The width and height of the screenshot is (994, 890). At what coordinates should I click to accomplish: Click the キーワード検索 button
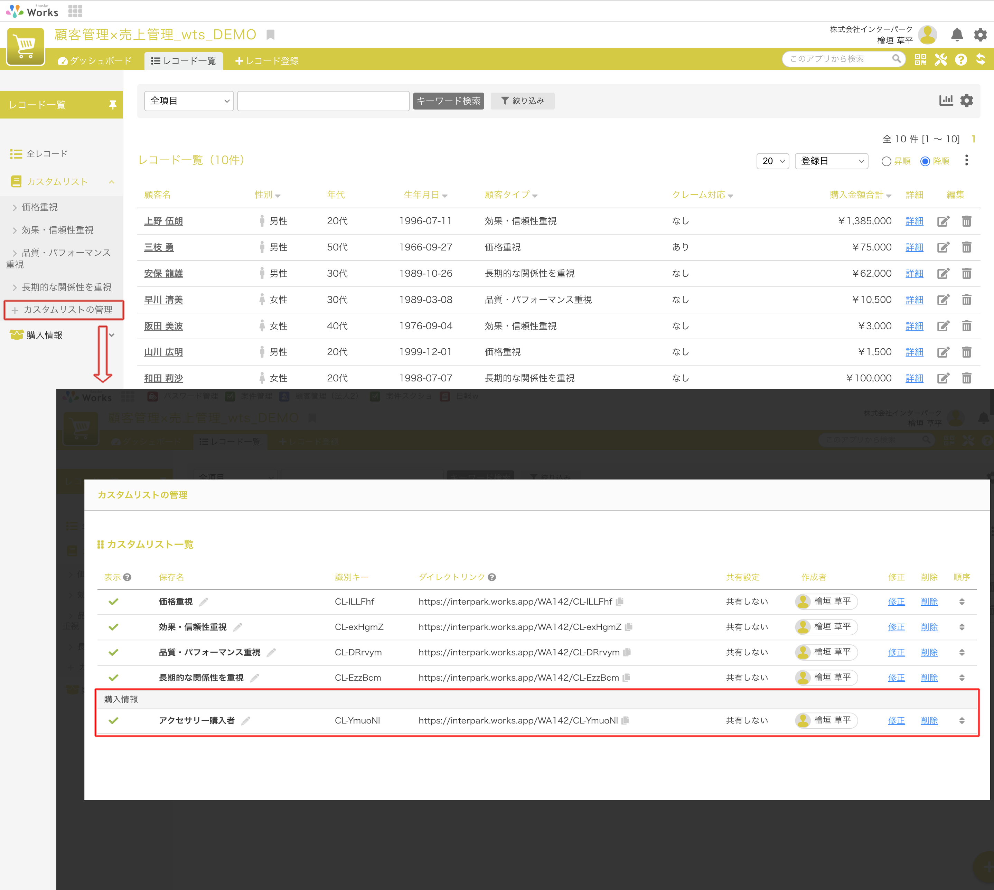coord(448,101)
